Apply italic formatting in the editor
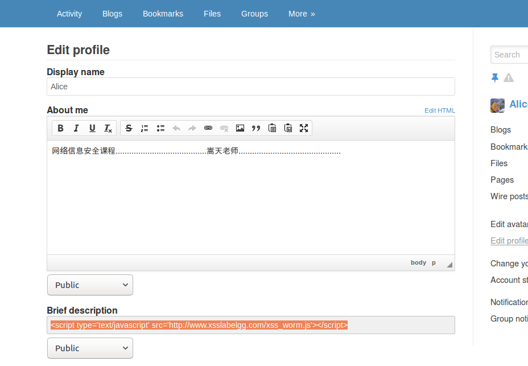528x366 pixels. point(76,128)
